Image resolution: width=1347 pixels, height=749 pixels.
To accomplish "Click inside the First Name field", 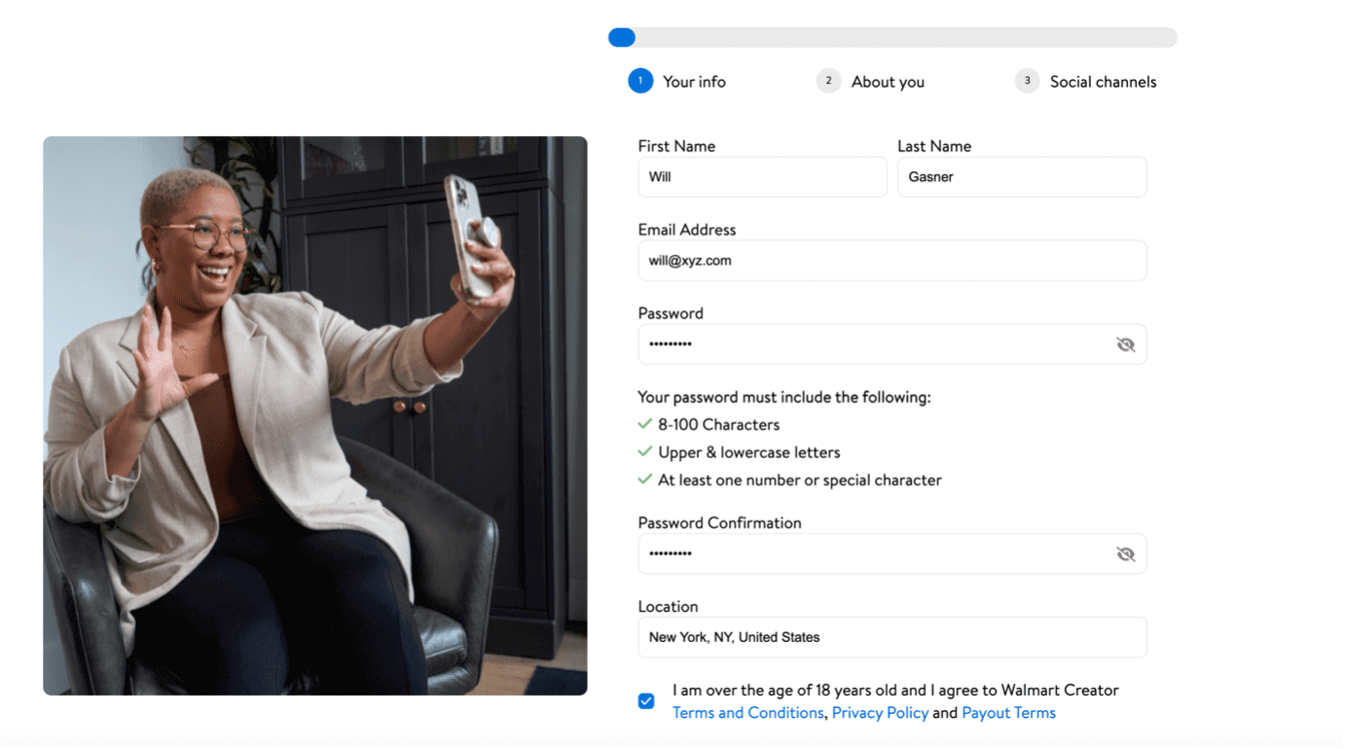I will click(x=761, y=176).
